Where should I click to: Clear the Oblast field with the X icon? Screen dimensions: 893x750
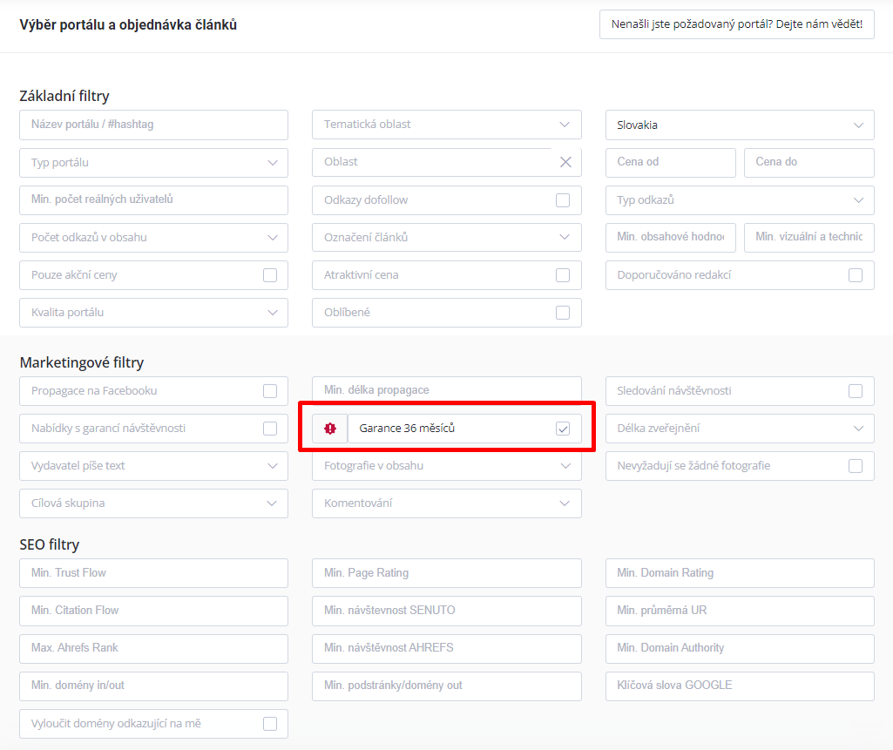click(565, 162)
